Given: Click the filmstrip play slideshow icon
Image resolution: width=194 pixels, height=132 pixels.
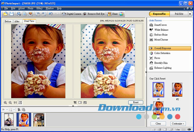Looking at the screenshot, I should [4, 109].
